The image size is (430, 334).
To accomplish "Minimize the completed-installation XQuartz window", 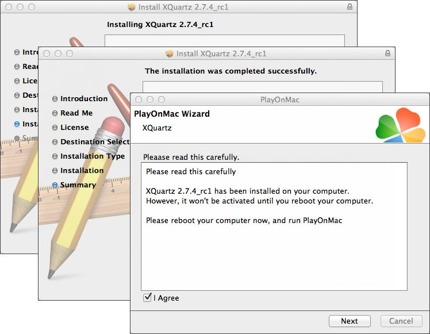I will click(x=58, y=53).
